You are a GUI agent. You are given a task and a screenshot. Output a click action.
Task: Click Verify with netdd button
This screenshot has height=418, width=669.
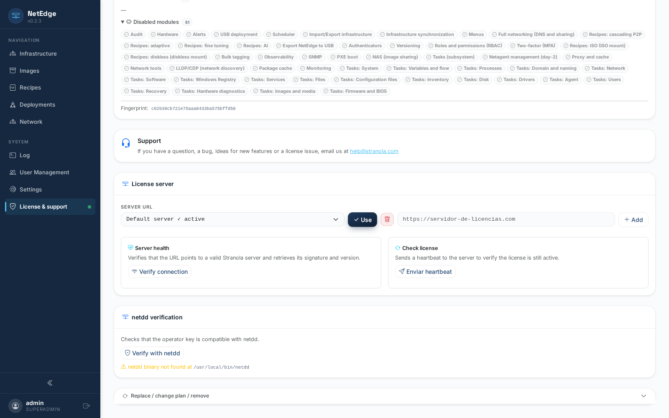[152, 353]
